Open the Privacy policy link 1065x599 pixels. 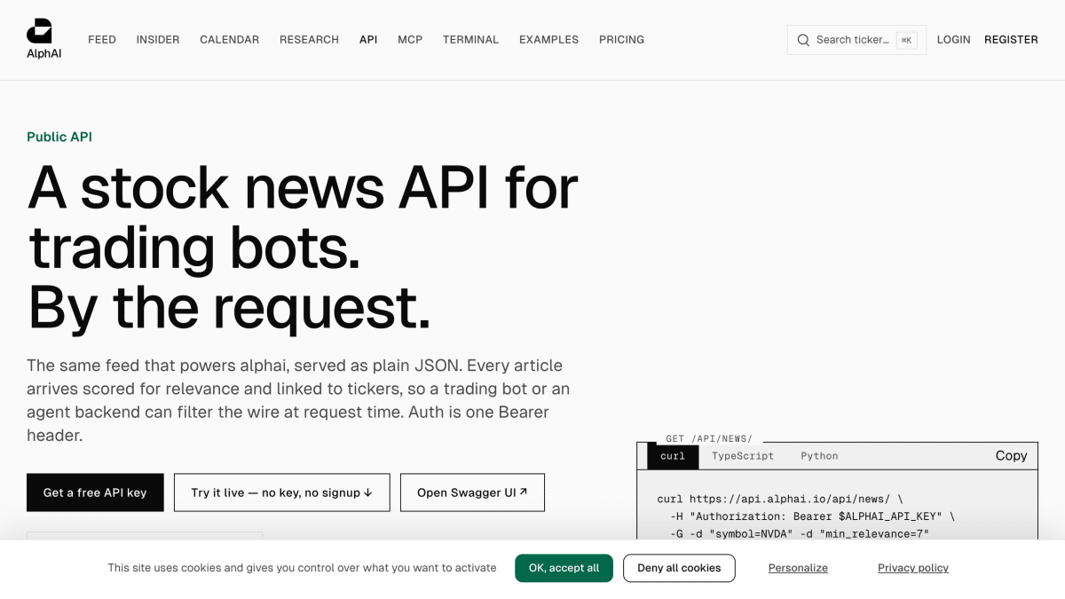tap(913, 568)
